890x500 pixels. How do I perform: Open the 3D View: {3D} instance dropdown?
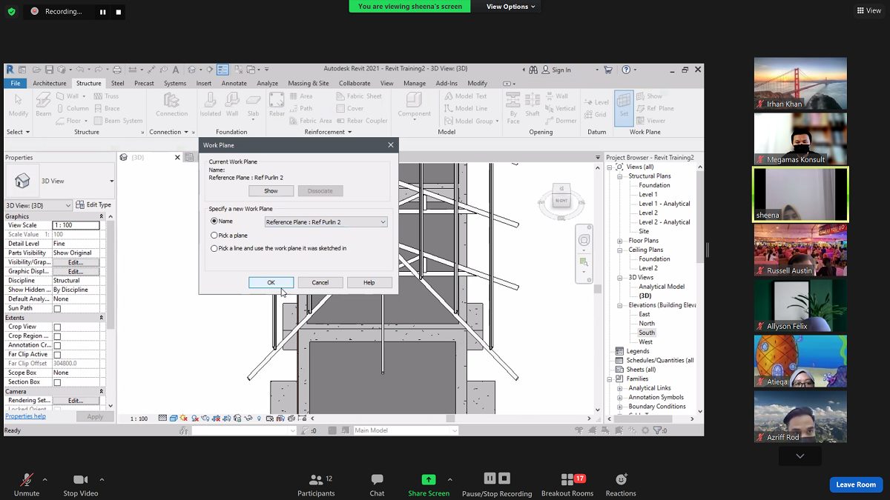coord(39,205)
